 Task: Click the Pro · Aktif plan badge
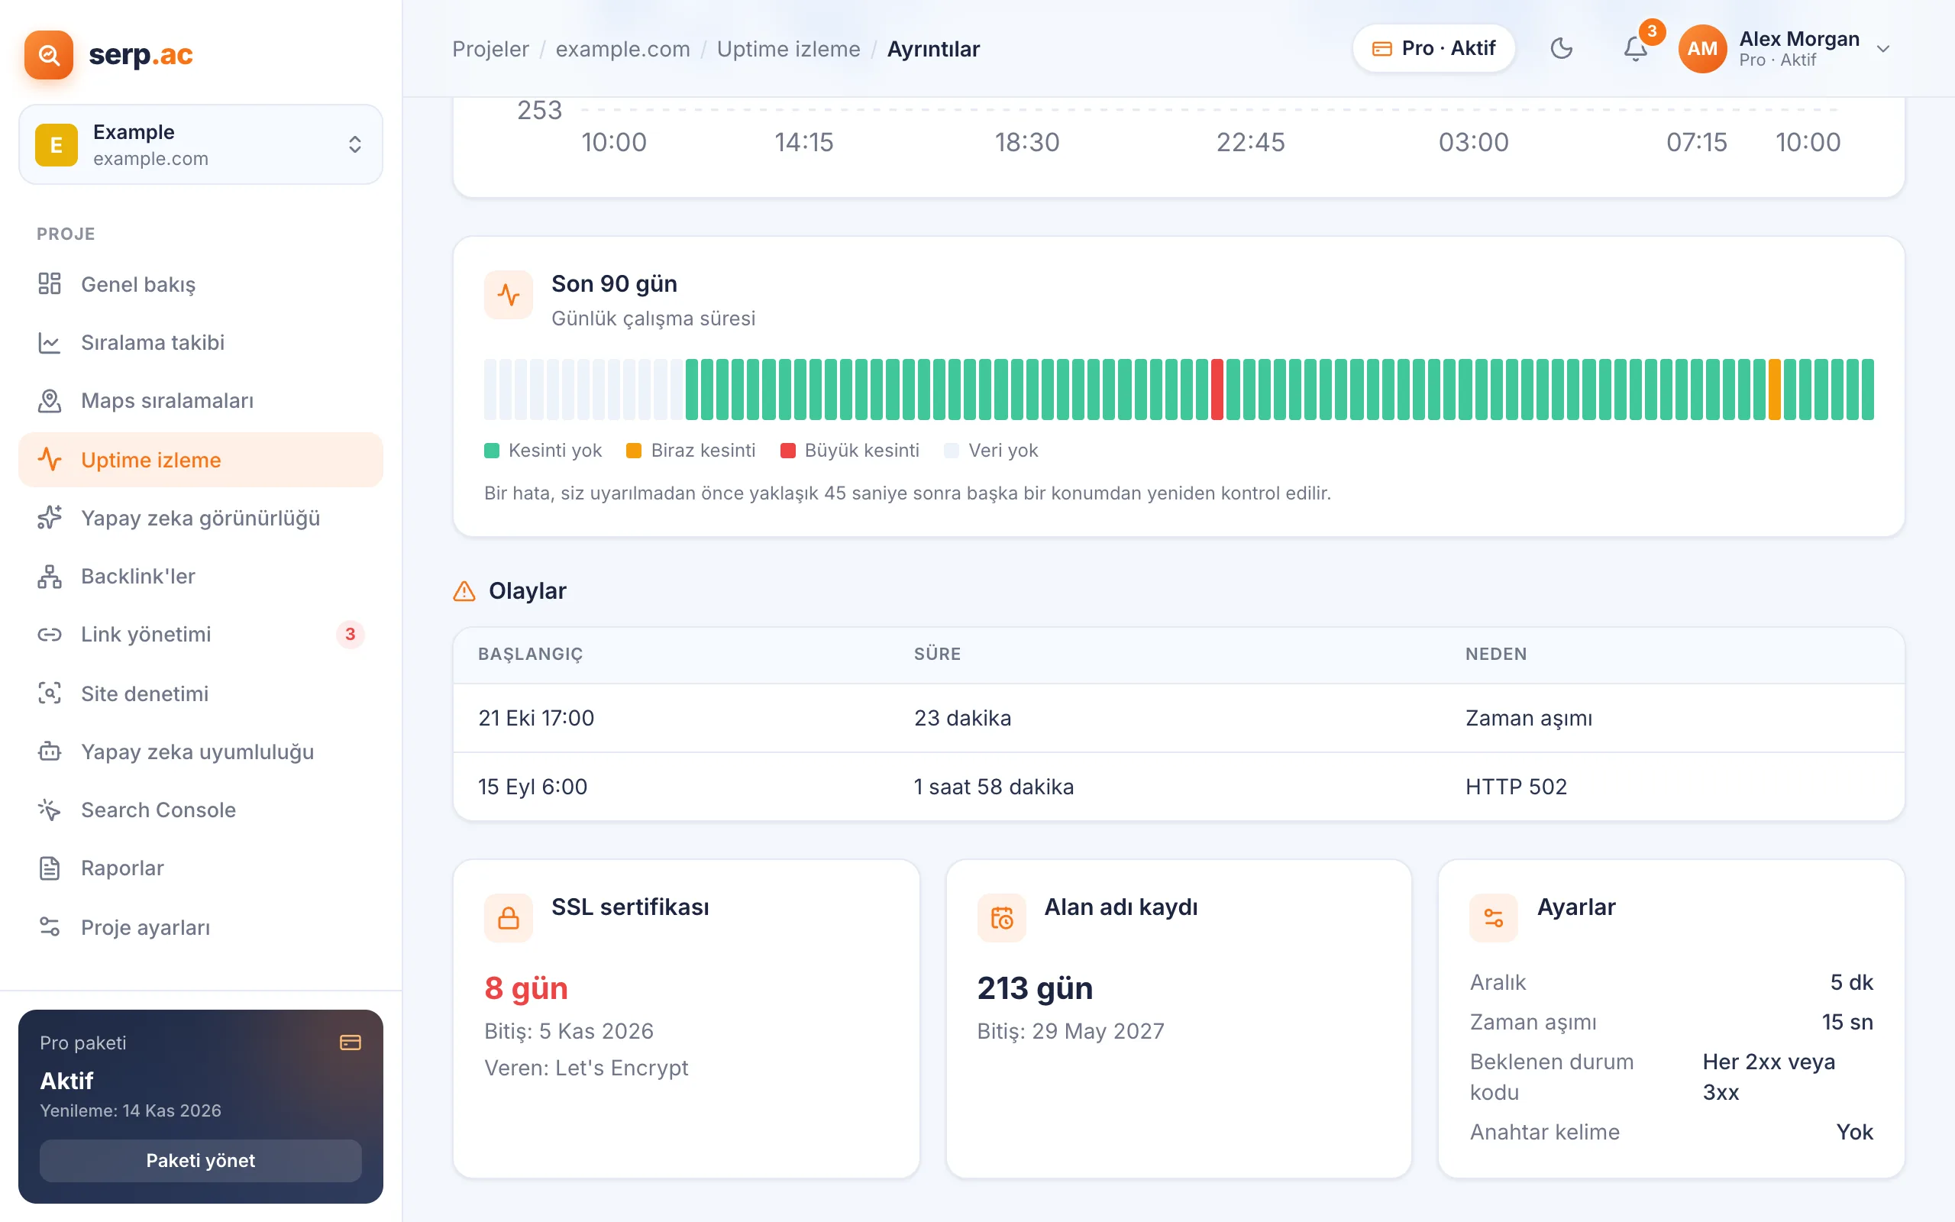coord(1433,48)
